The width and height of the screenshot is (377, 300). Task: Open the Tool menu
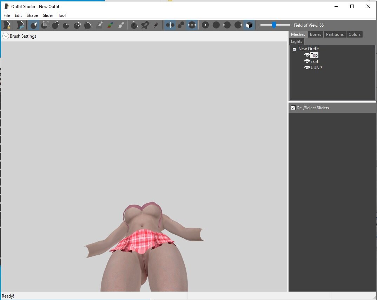point(62,15)
